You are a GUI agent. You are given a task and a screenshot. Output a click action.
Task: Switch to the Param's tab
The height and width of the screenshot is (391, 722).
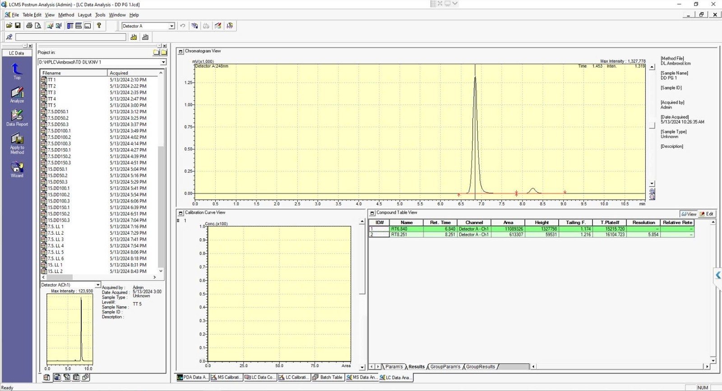click(x=393, y=367)
